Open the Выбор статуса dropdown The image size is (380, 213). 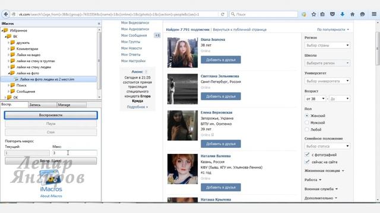(x=327, y=146)
